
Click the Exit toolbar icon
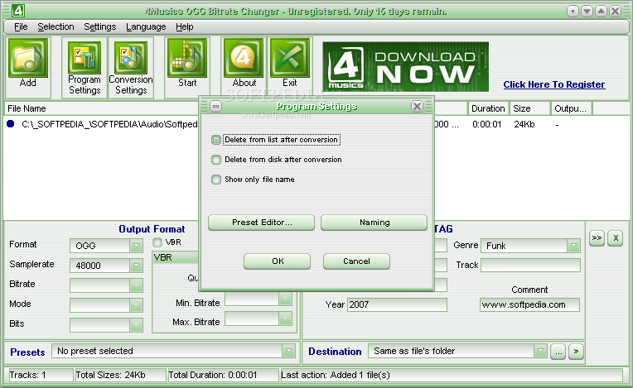[x=290, y=58]
